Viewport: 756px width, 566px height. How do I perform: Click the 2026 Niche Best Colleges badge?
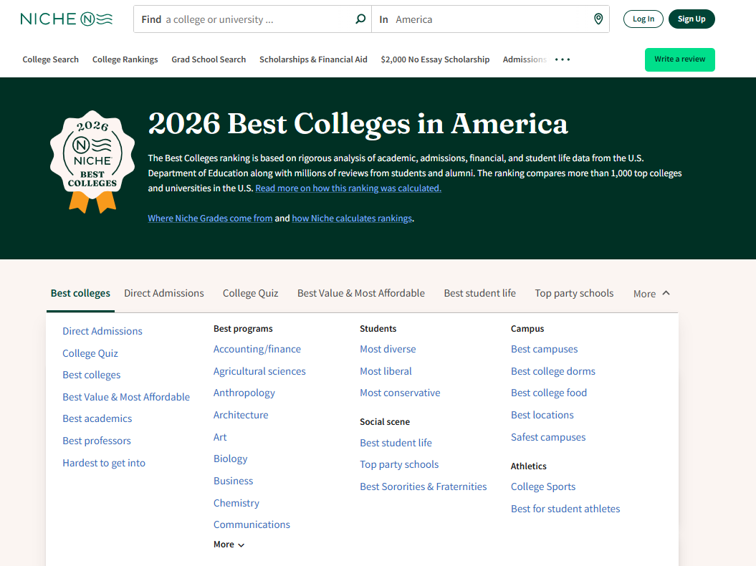[92, 161]
